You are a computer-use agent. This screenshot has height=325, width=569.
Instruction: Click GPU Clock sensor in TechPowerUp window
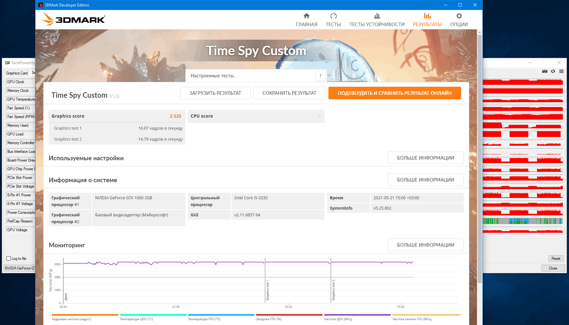(21, 82)
